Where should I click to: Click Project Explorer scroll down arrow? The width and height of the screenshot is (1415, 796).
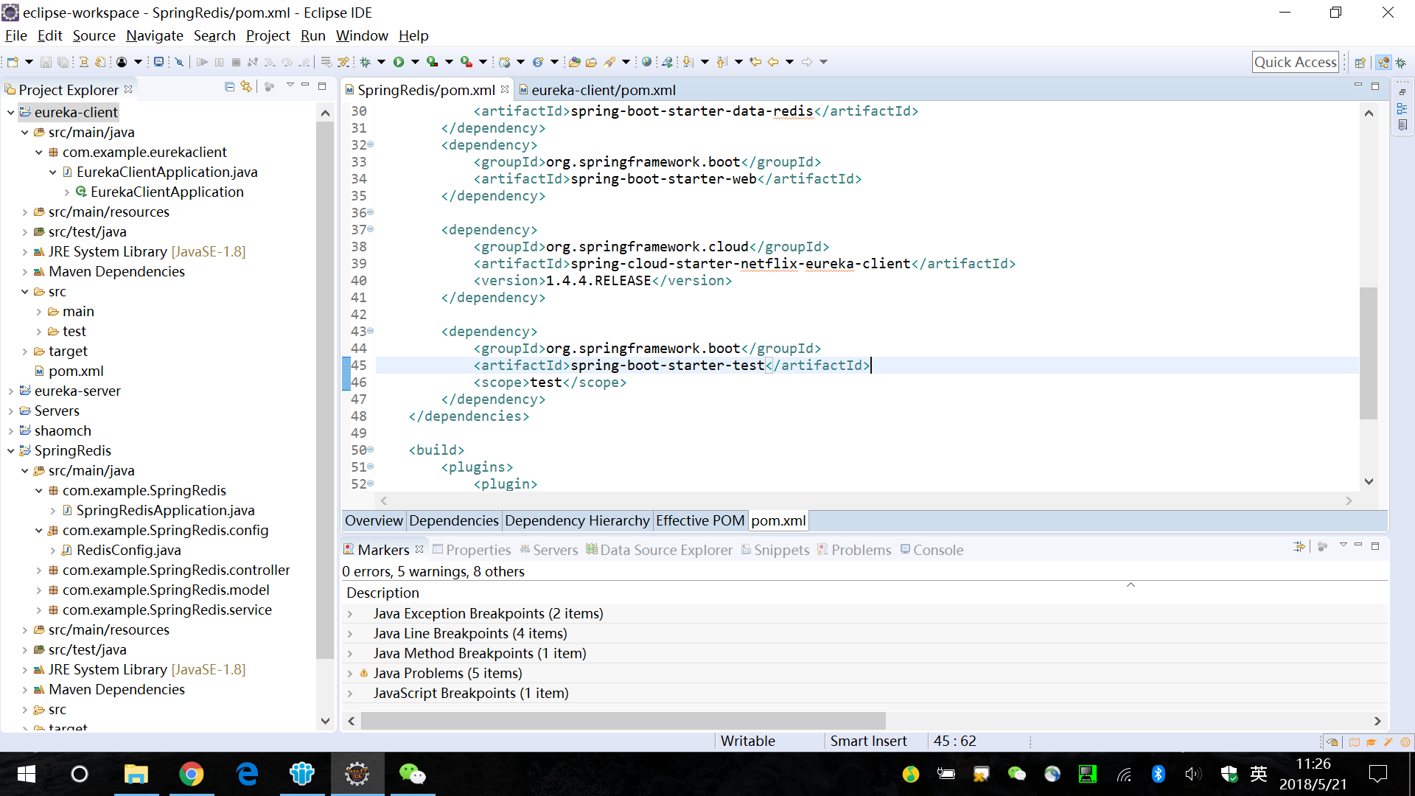325,721
